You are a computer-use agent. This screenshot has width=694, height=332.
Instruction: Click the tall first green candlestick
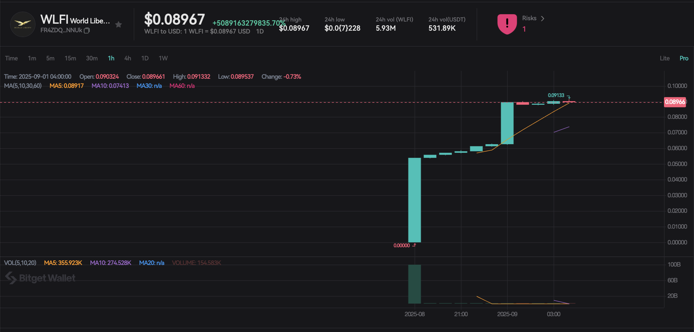414,200
